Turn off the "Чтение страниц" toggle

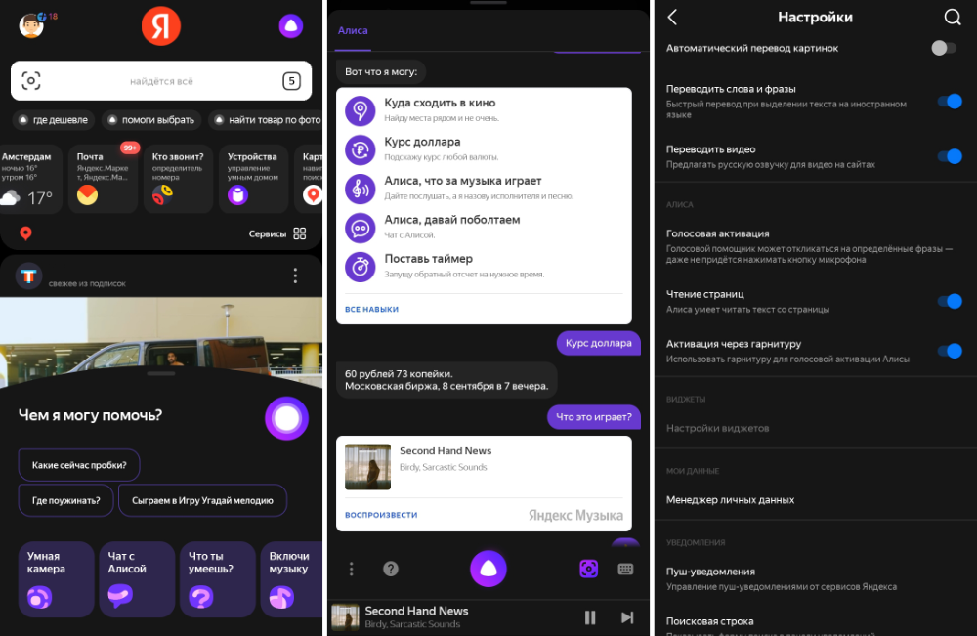pyautogui.click(x=951, y=302)
